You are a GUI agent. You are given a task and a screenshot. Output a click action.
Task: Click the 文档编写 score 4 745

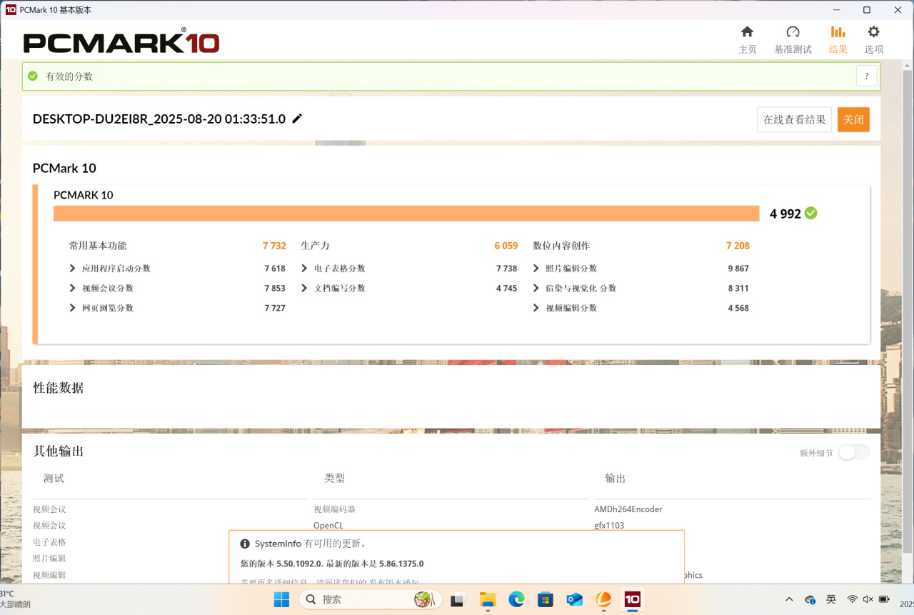pyautogui.click(x=506, y=289)
